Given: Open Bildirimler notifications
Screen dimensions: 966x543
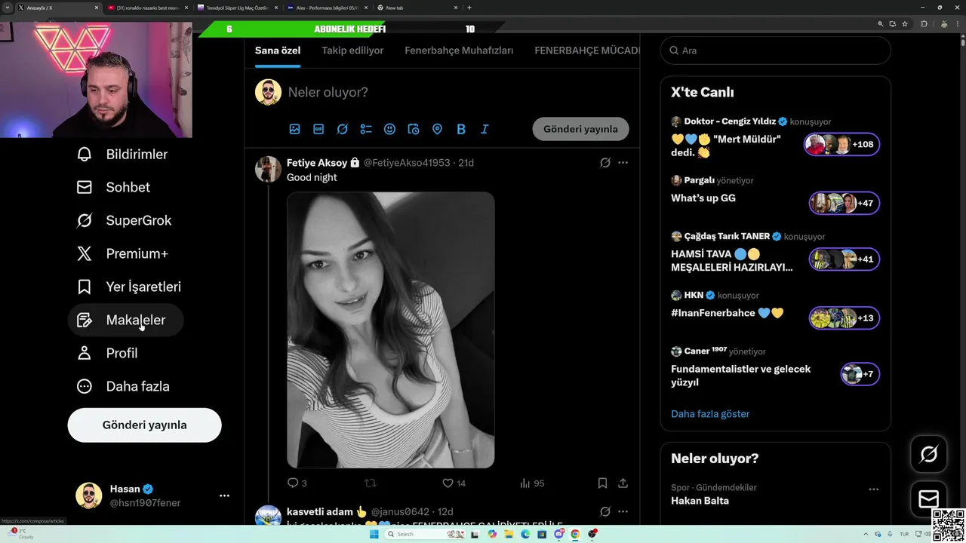Looking at the screenshot, I should point(122,154).
